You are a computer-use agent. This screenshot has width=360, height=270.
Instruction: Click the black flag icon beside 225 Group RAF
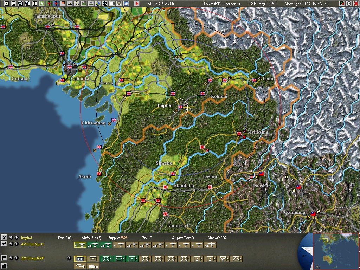pyautogui.click(x=4, y=258)
